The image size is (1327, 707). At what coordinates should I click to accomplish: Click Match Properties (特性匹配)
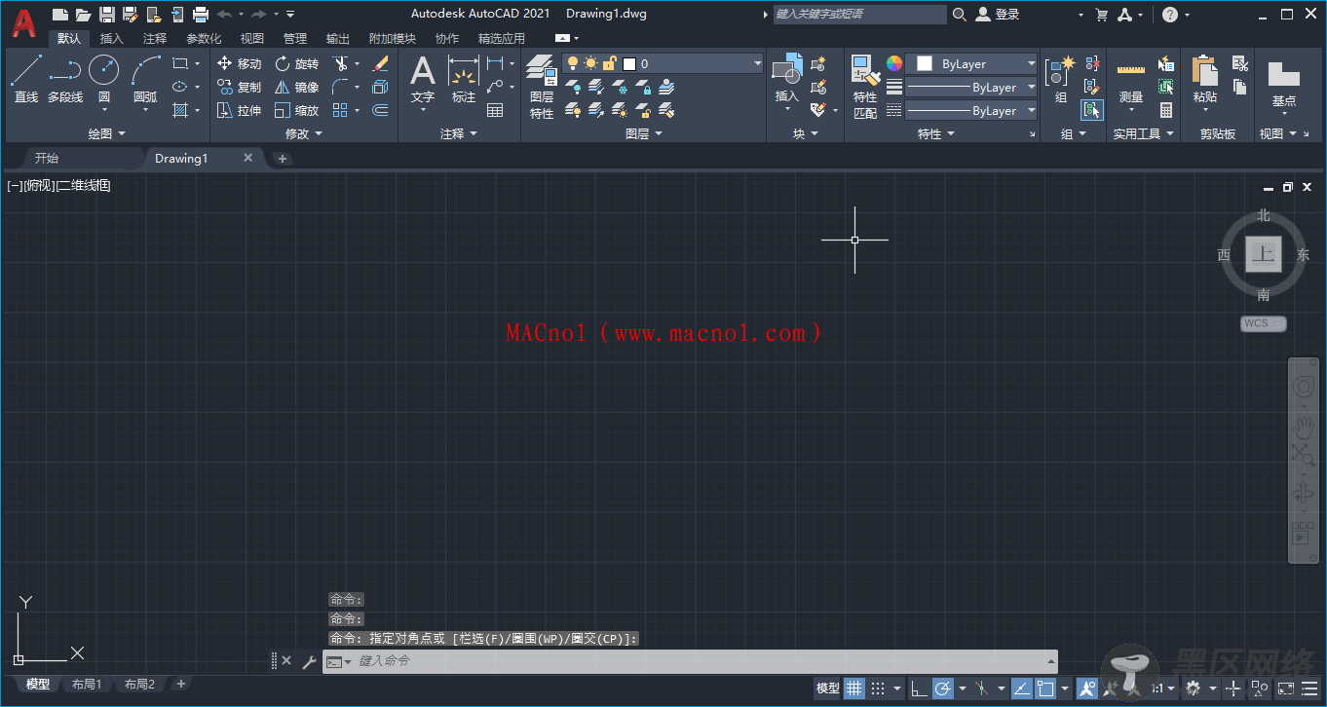point(865,86)
